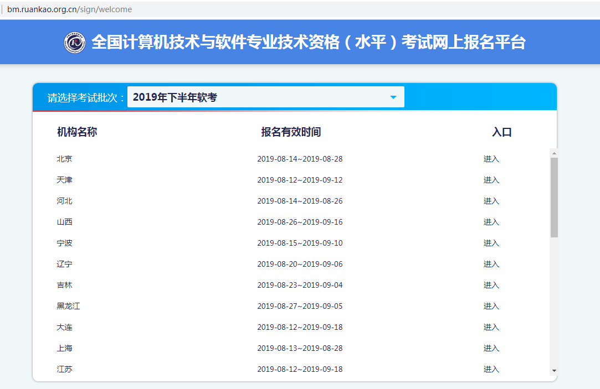Select the 河北 institution name
Image resolution: width=600 pixels, height=389 pixels.
click(x=64, y=201)
